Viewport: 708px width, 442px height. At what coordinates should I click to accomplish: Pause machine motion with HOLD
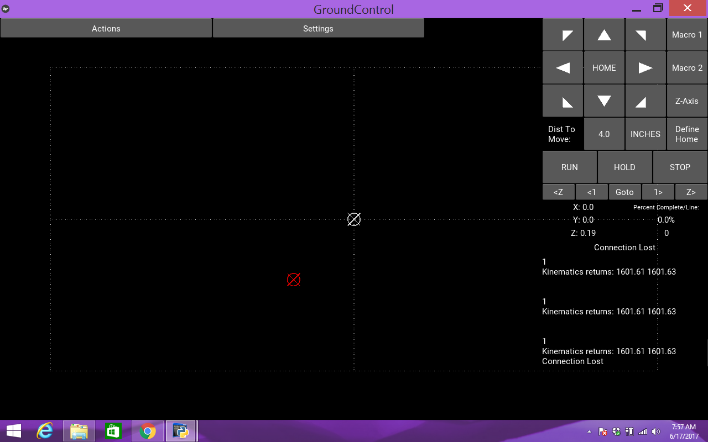[x=624, y=167]
